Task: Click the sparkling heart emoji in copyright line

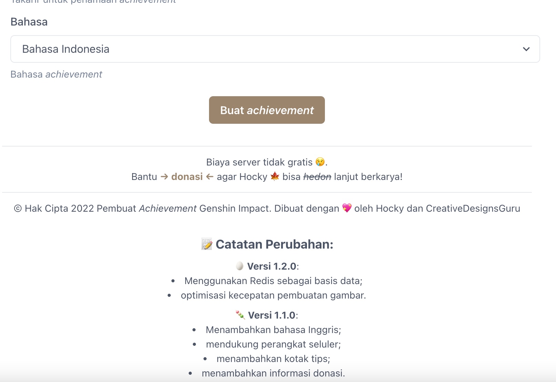Action: pyautogui.click(x=347, y=208)
